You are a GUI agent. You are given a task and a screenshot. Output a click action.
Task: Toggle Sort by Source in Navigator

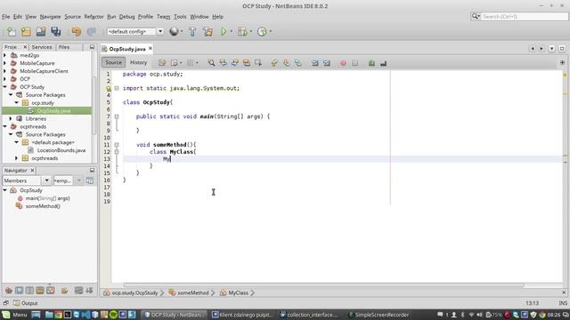(89, 291)
